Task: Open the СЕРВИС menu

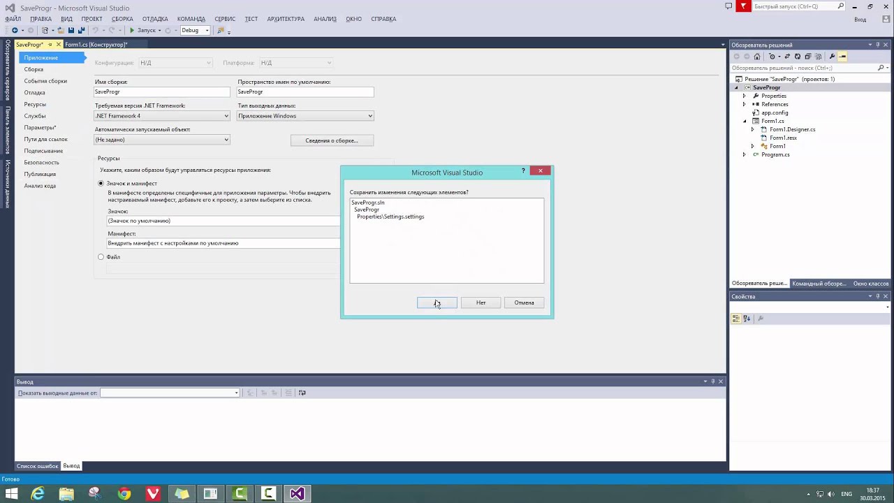Action: click(225, 19)
